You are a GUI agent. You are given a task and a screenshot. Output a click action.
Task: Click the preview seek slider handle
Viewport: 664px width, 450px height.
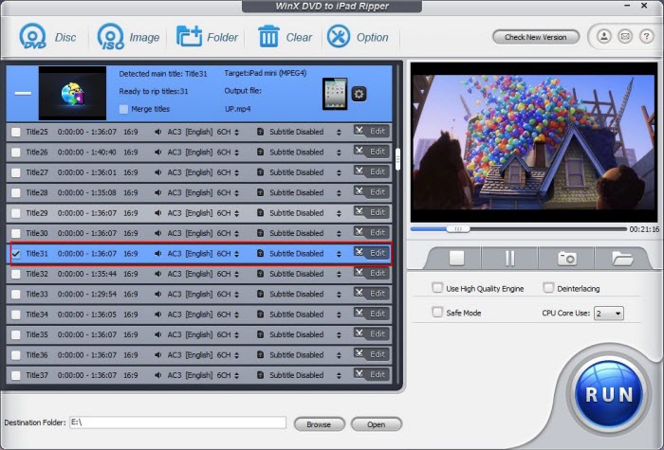pos(458,229)
